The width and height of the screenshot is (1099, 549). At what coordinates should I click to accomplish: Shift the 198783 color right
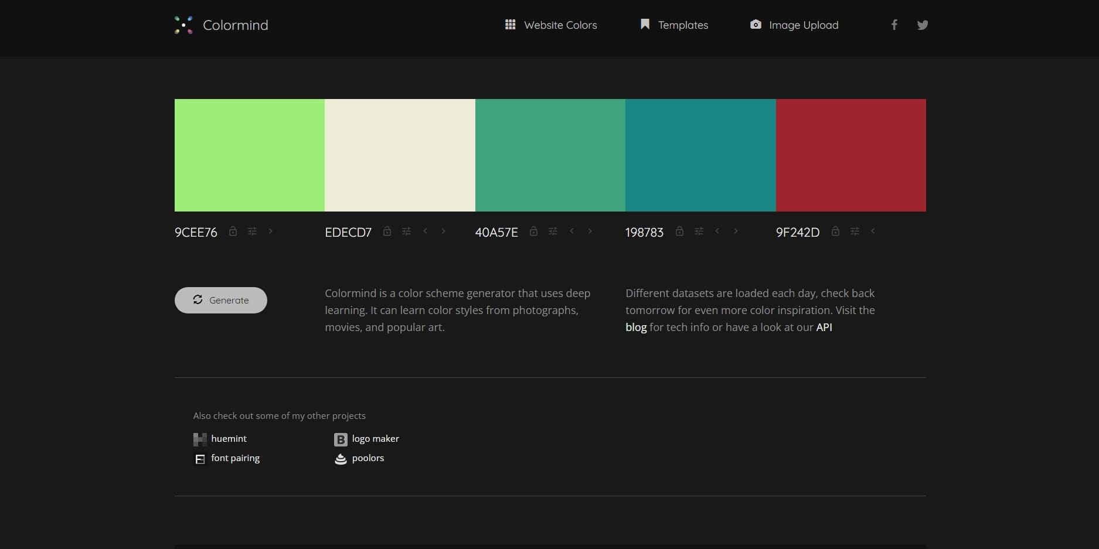click(x=736, y=231)
